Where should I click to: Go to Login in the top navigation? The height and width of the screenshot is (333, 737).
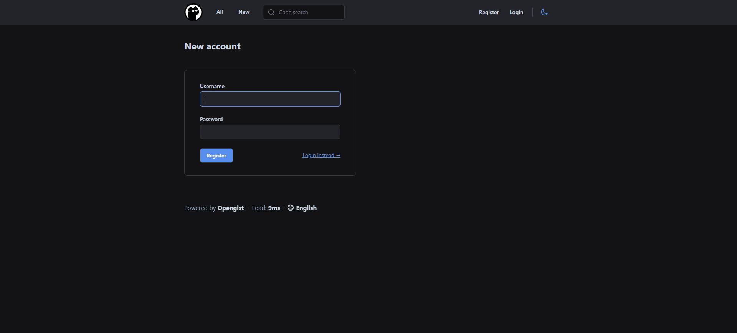(516, 12)
